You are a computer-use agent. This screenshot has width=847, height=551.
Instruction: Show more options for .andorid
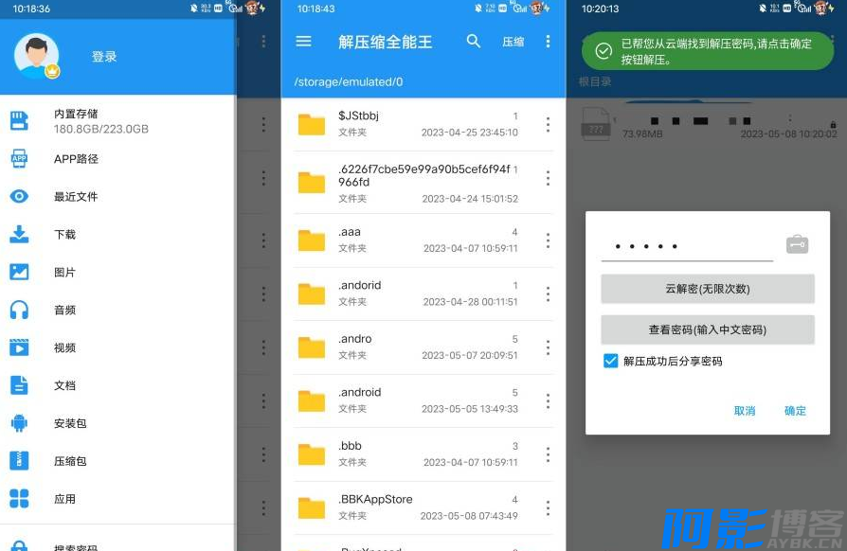[x=548, y=293]
